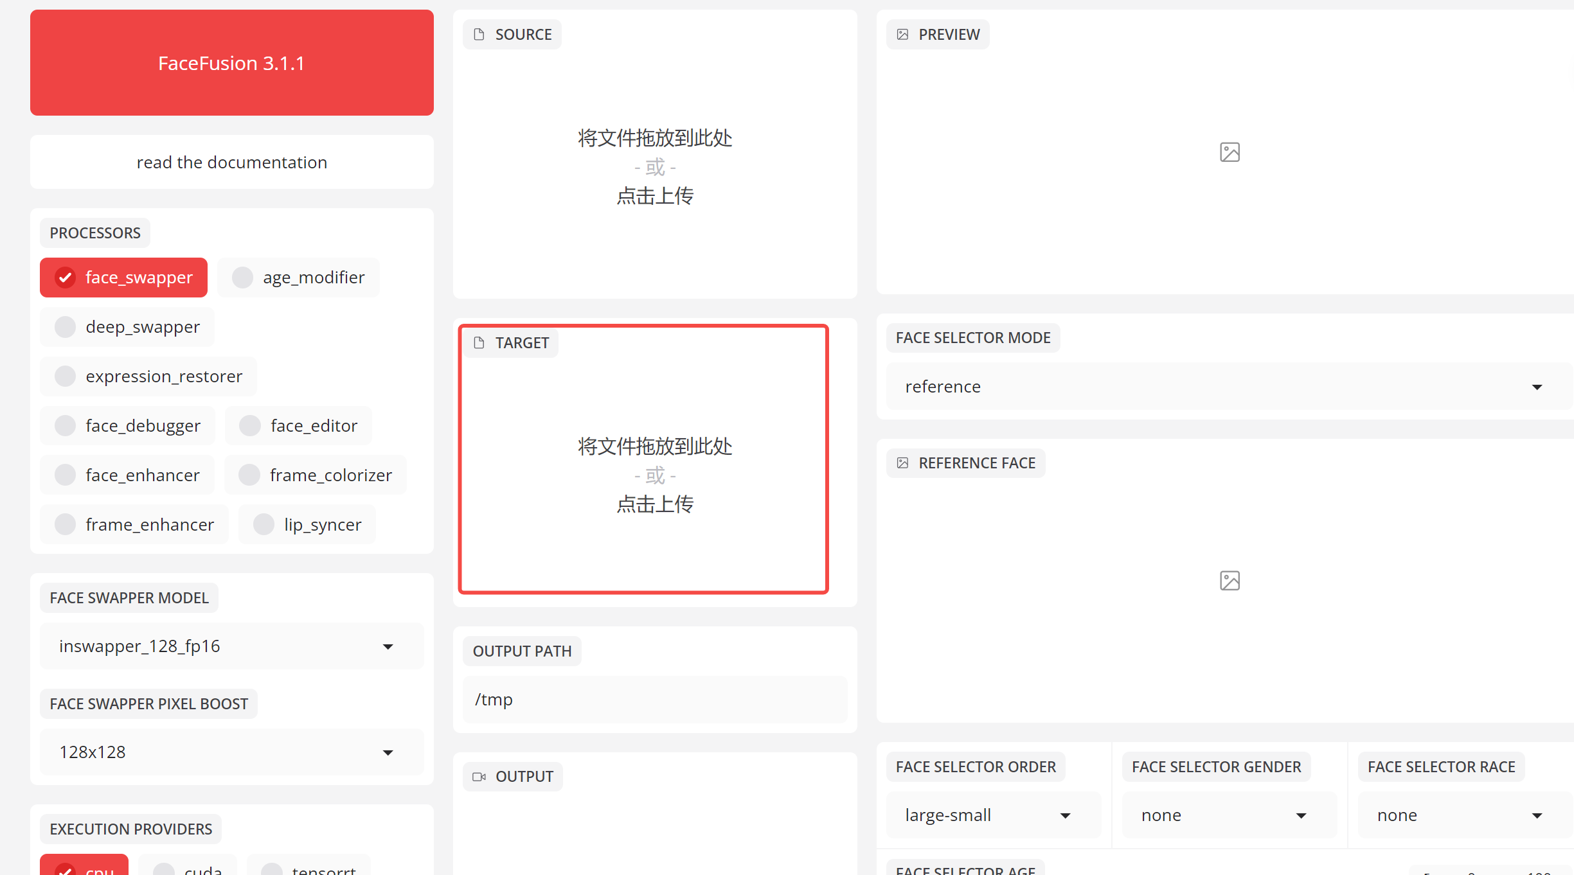Screen dimensions: 1574x875
Task: Open the Face Swapper Model dropdown
Action: pyautogui.click(x=231, y=646)
